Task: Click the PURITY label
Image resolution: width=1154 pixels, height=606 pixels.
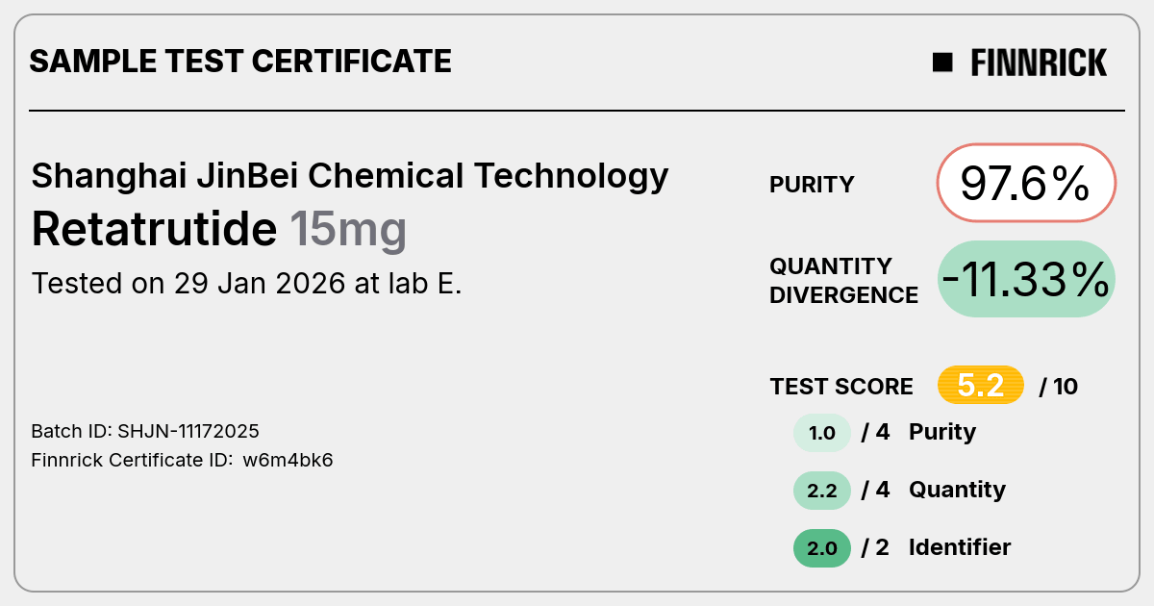Action: [812, 185]
